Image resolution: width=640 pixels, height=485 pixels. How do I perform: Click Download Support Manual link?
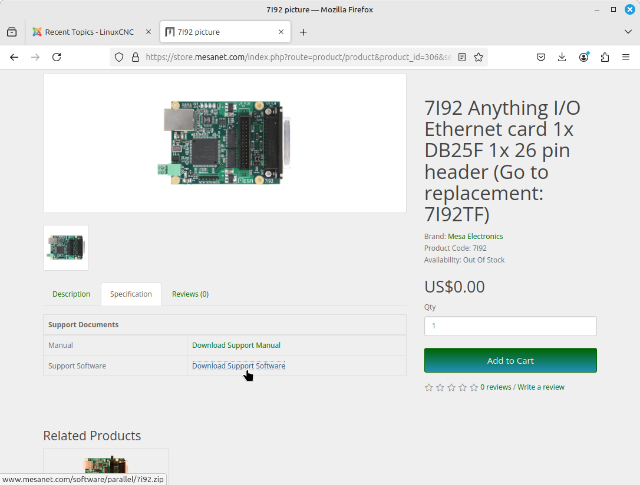coord(236,346)
